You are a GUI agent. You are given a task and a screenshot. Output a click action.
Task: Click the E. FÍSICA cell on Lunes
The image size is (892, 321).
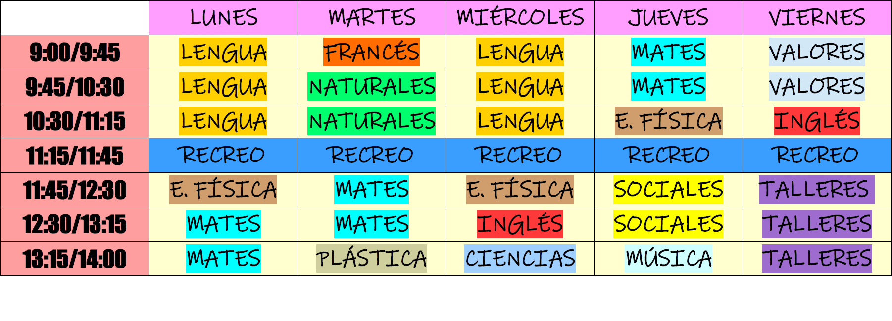pos(223,190)
